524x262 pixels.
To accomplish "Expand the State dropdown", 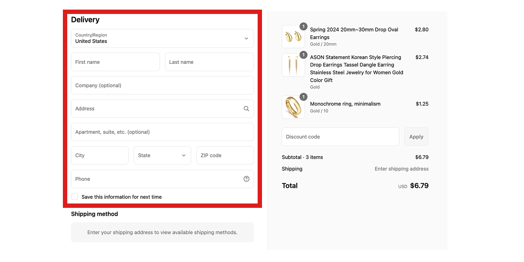I will coord(162,155).
